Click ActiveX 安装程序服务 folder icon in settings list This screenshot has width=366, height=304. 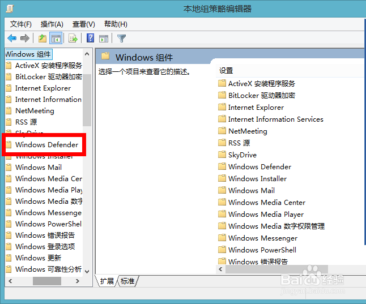tap(222, 83)
